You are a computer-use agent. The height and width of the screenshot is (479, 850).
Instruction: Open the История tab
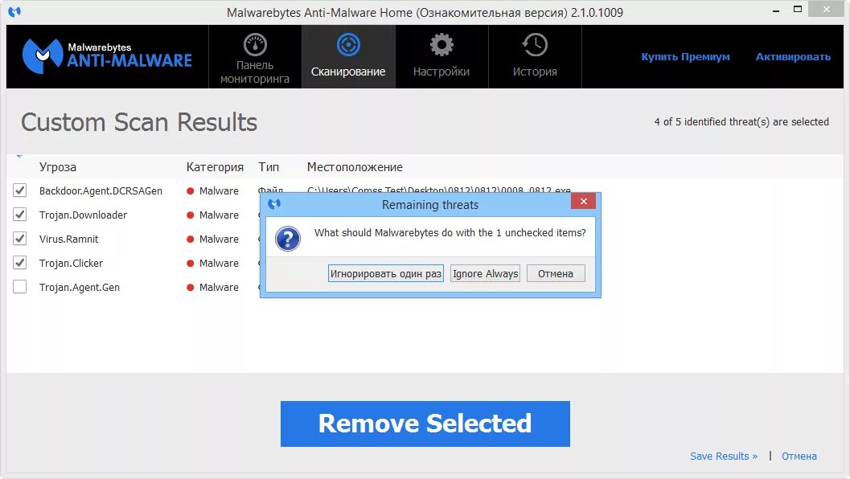tap(535, 56)
